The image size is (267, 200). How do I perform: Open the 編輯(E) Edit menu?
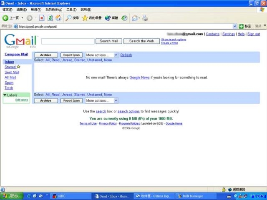coord(21,10)
